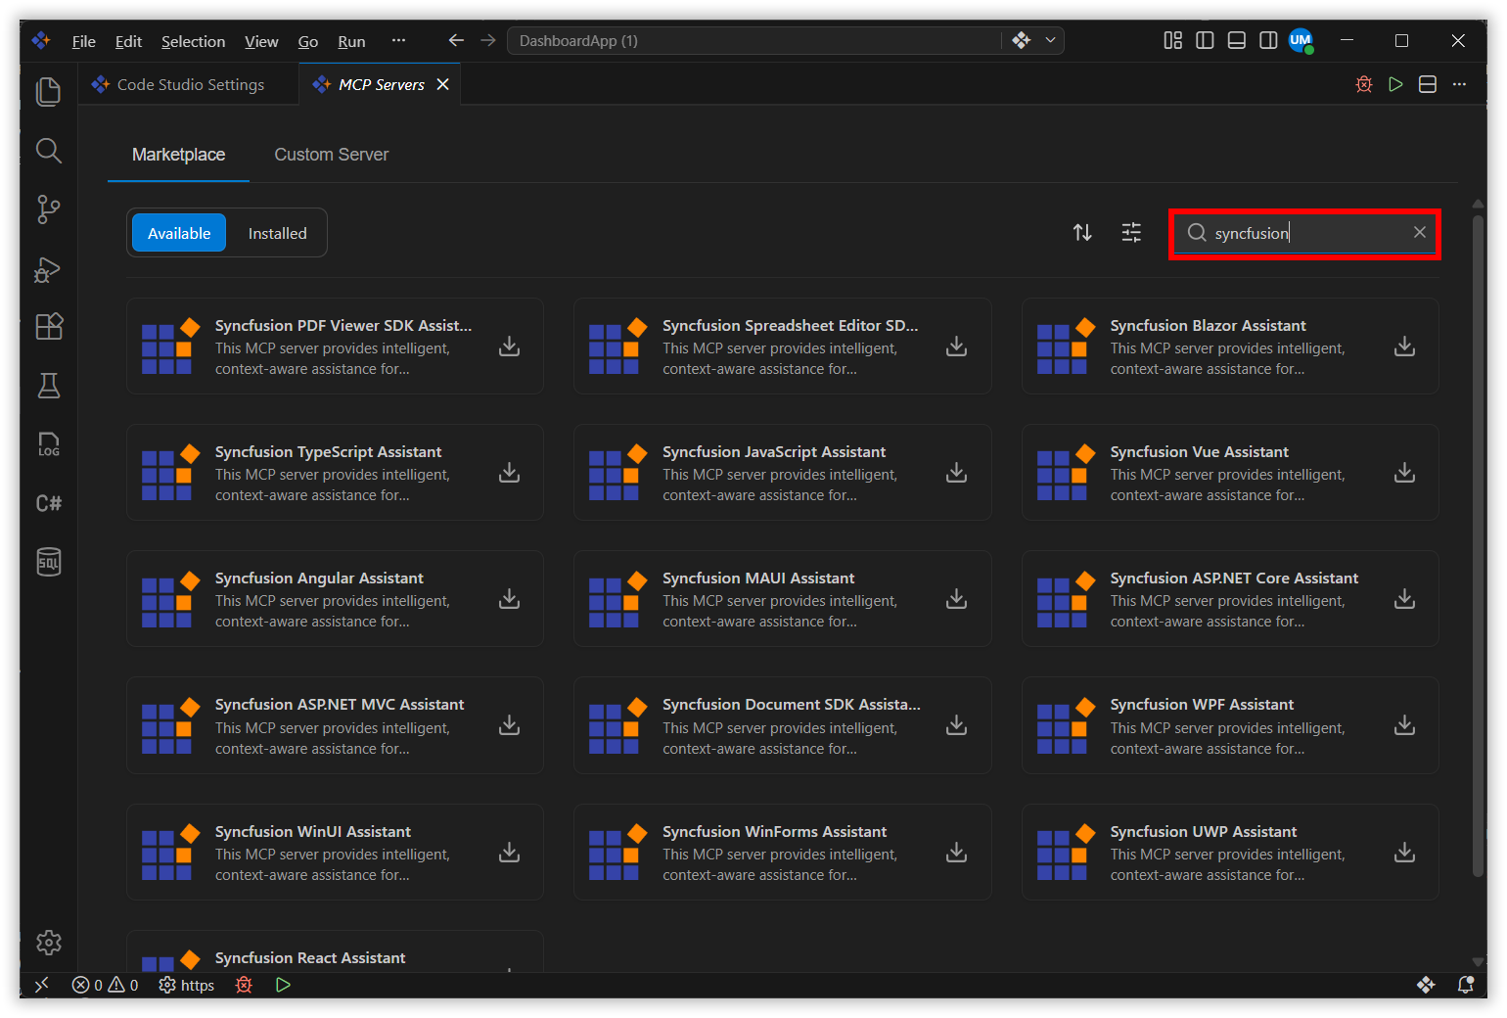Open the C# view in activity bar
Screen dimensions: 1507x1018
[48, 503]
